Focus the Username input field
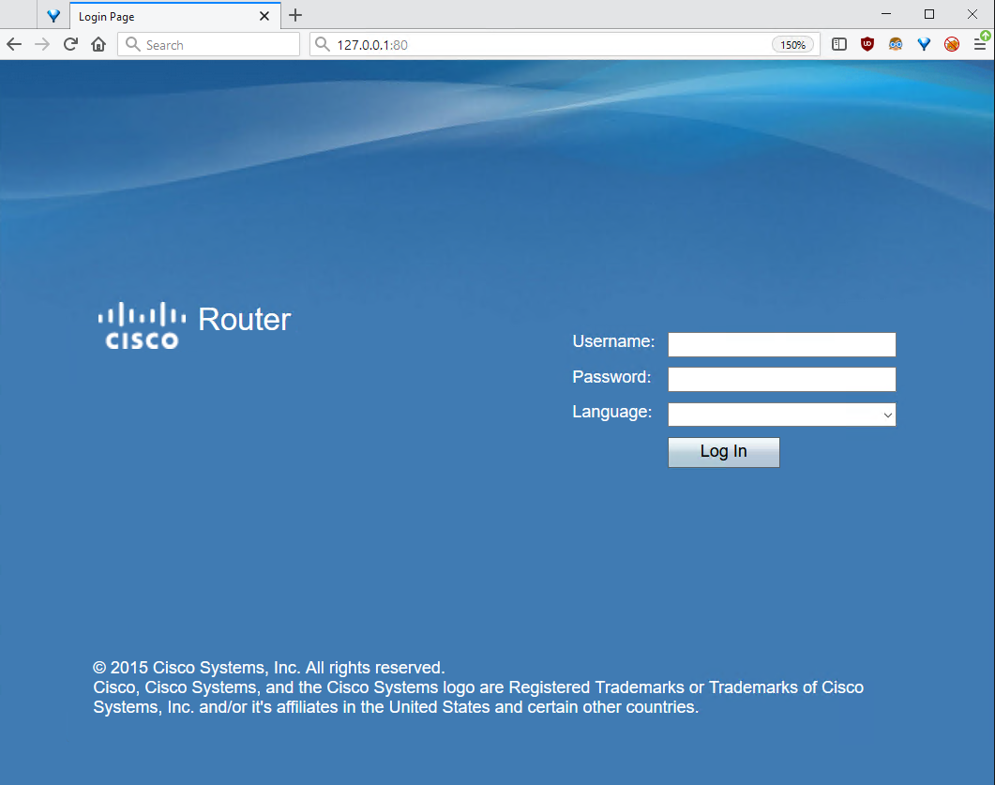The image size is (995, 785). [x=782, y=344]
